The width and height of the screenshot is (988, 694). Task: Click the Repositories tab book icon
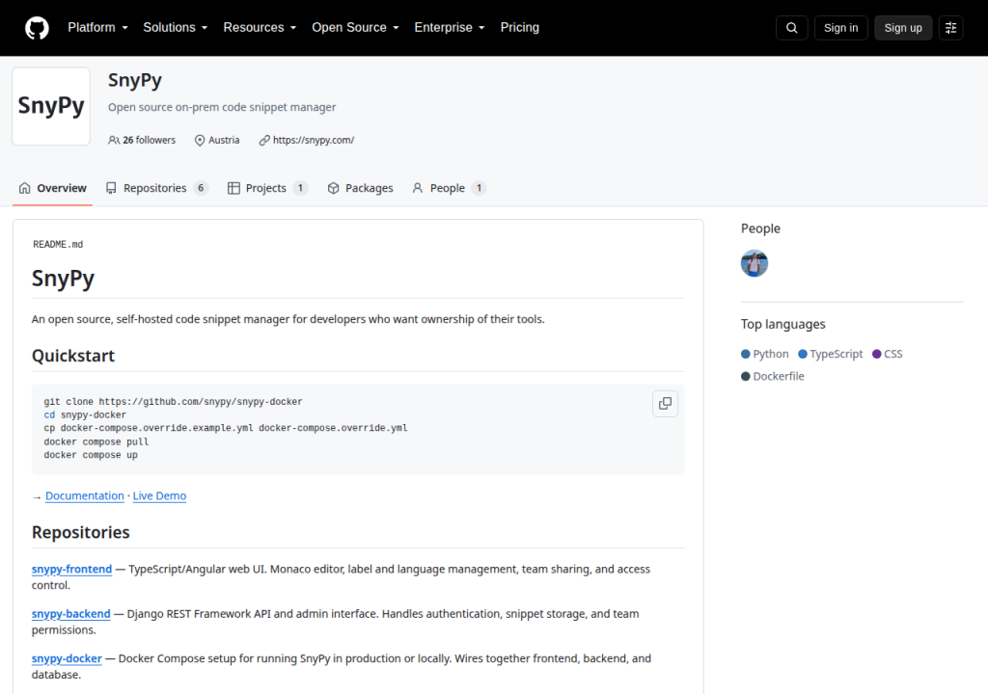[111, 188]
